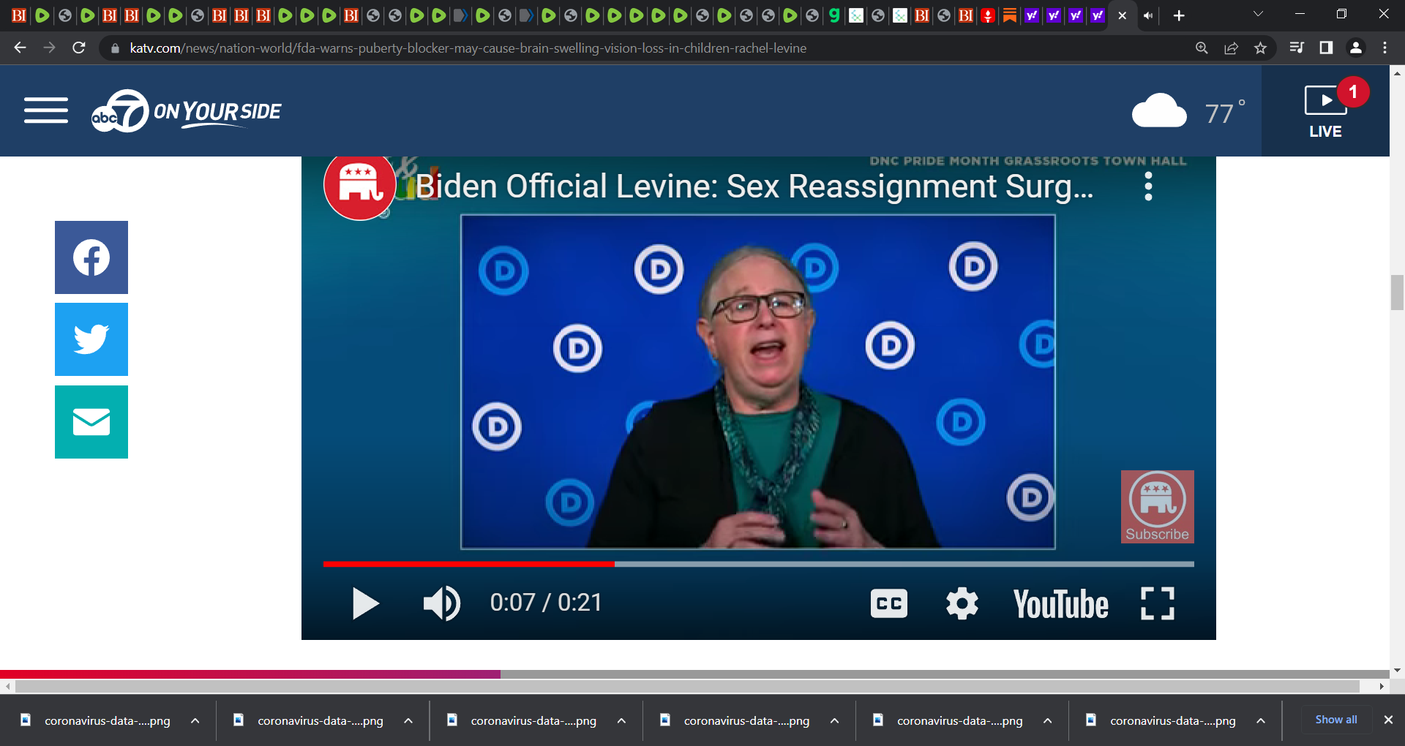
Task: Expand options for fourth coronavirus-data download
Action: (834, 720)
